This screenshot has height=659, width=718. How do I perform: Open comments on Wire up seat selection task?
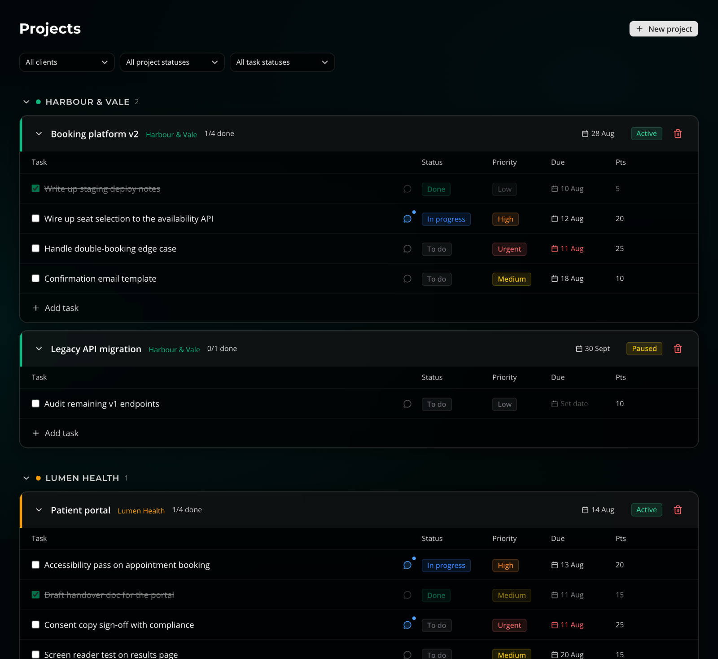click(407, 219)
